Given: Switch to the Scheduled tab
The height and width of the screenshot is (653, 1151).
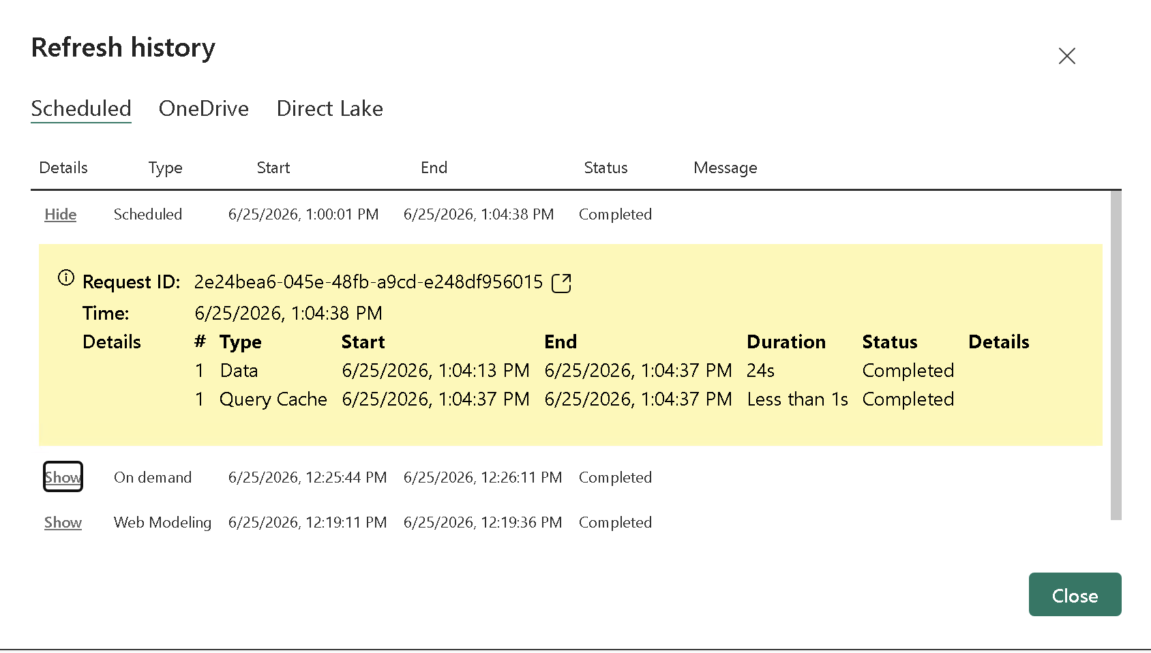Looking at the screenshot, I should click(x=81, y=108).
